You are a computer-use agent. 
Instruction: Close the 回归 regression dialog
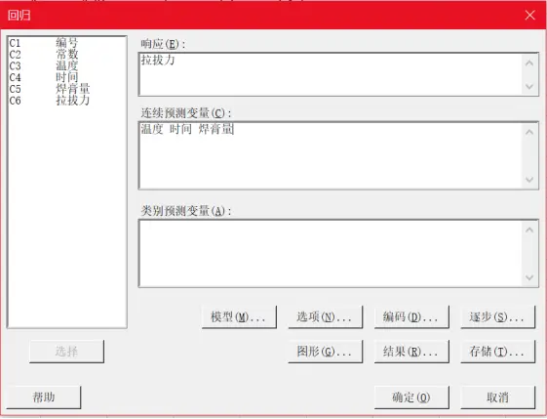point(529,15)
